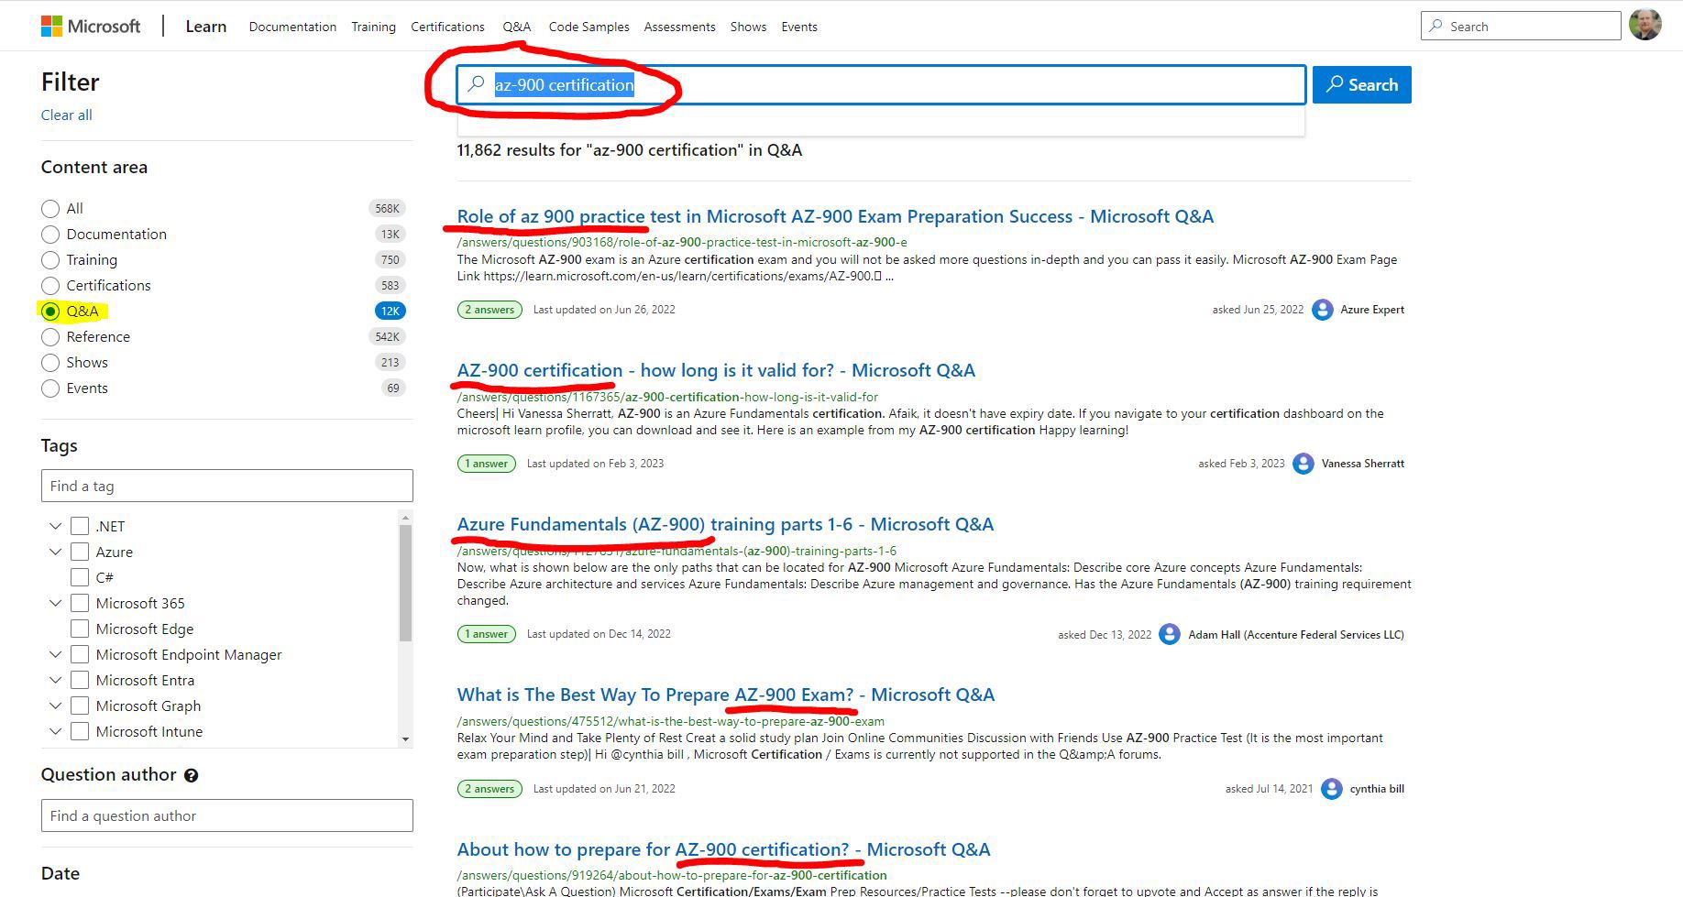Open 'About how to prepare for AZ-900' result

click(x=723, y=849)
